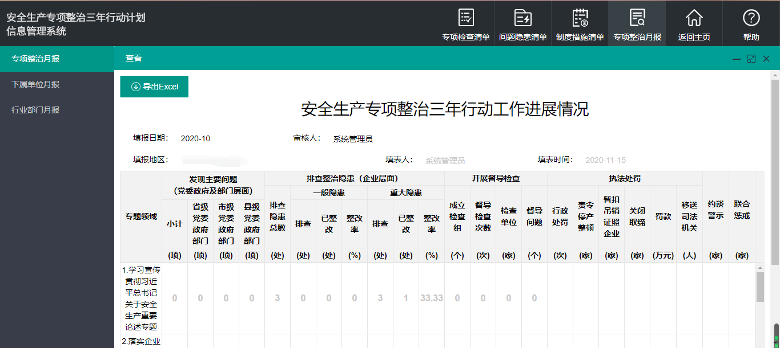Select the 查看 tab
Viewport: 780px width, 348px height.
pyautogui.click(x=133, y=58)
